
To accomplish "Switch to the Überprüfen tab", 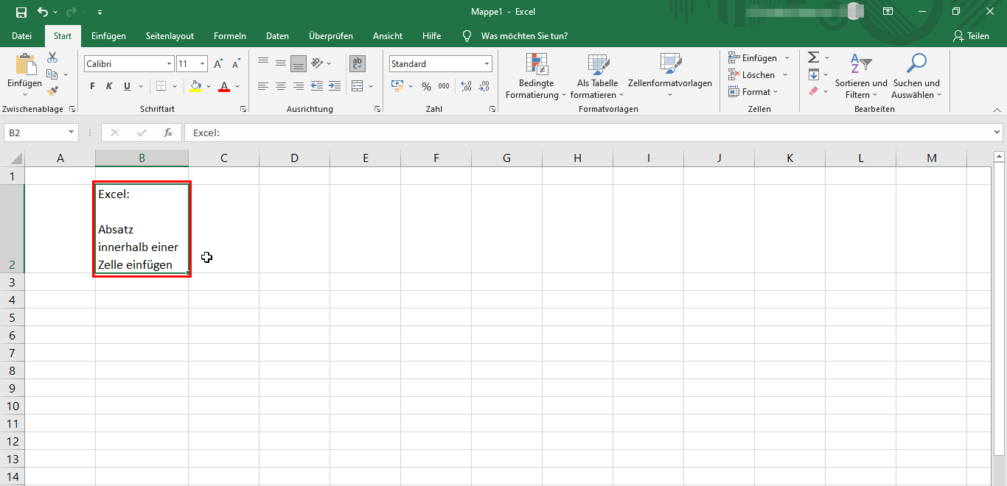I will [x=331, y=36].
